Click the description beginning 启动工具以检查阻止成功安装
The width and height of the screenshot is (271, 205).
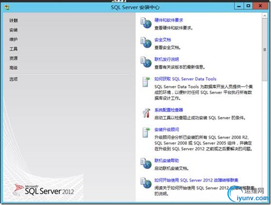200,118
